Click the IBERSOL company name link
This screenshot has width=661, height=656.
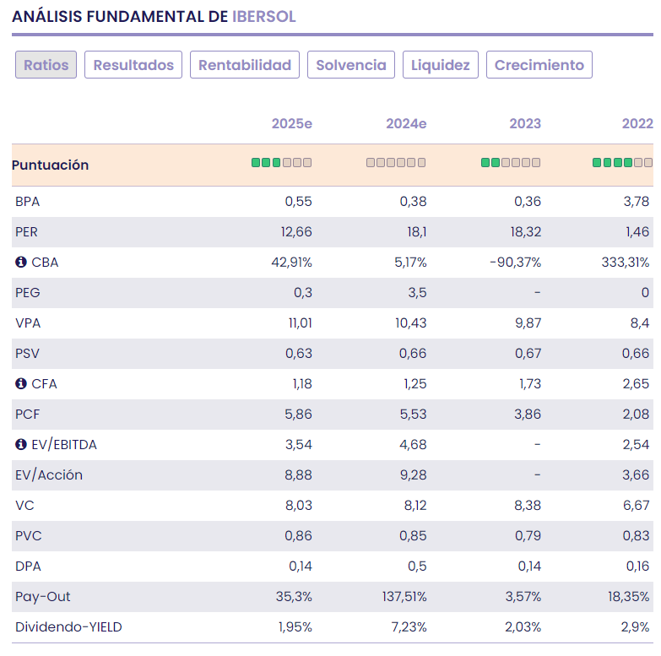tap(264, 16)
